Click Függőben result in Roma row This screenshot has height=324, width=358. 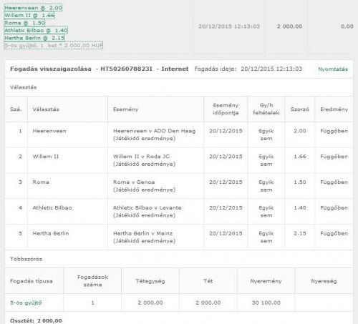click(x=334, y=182)
